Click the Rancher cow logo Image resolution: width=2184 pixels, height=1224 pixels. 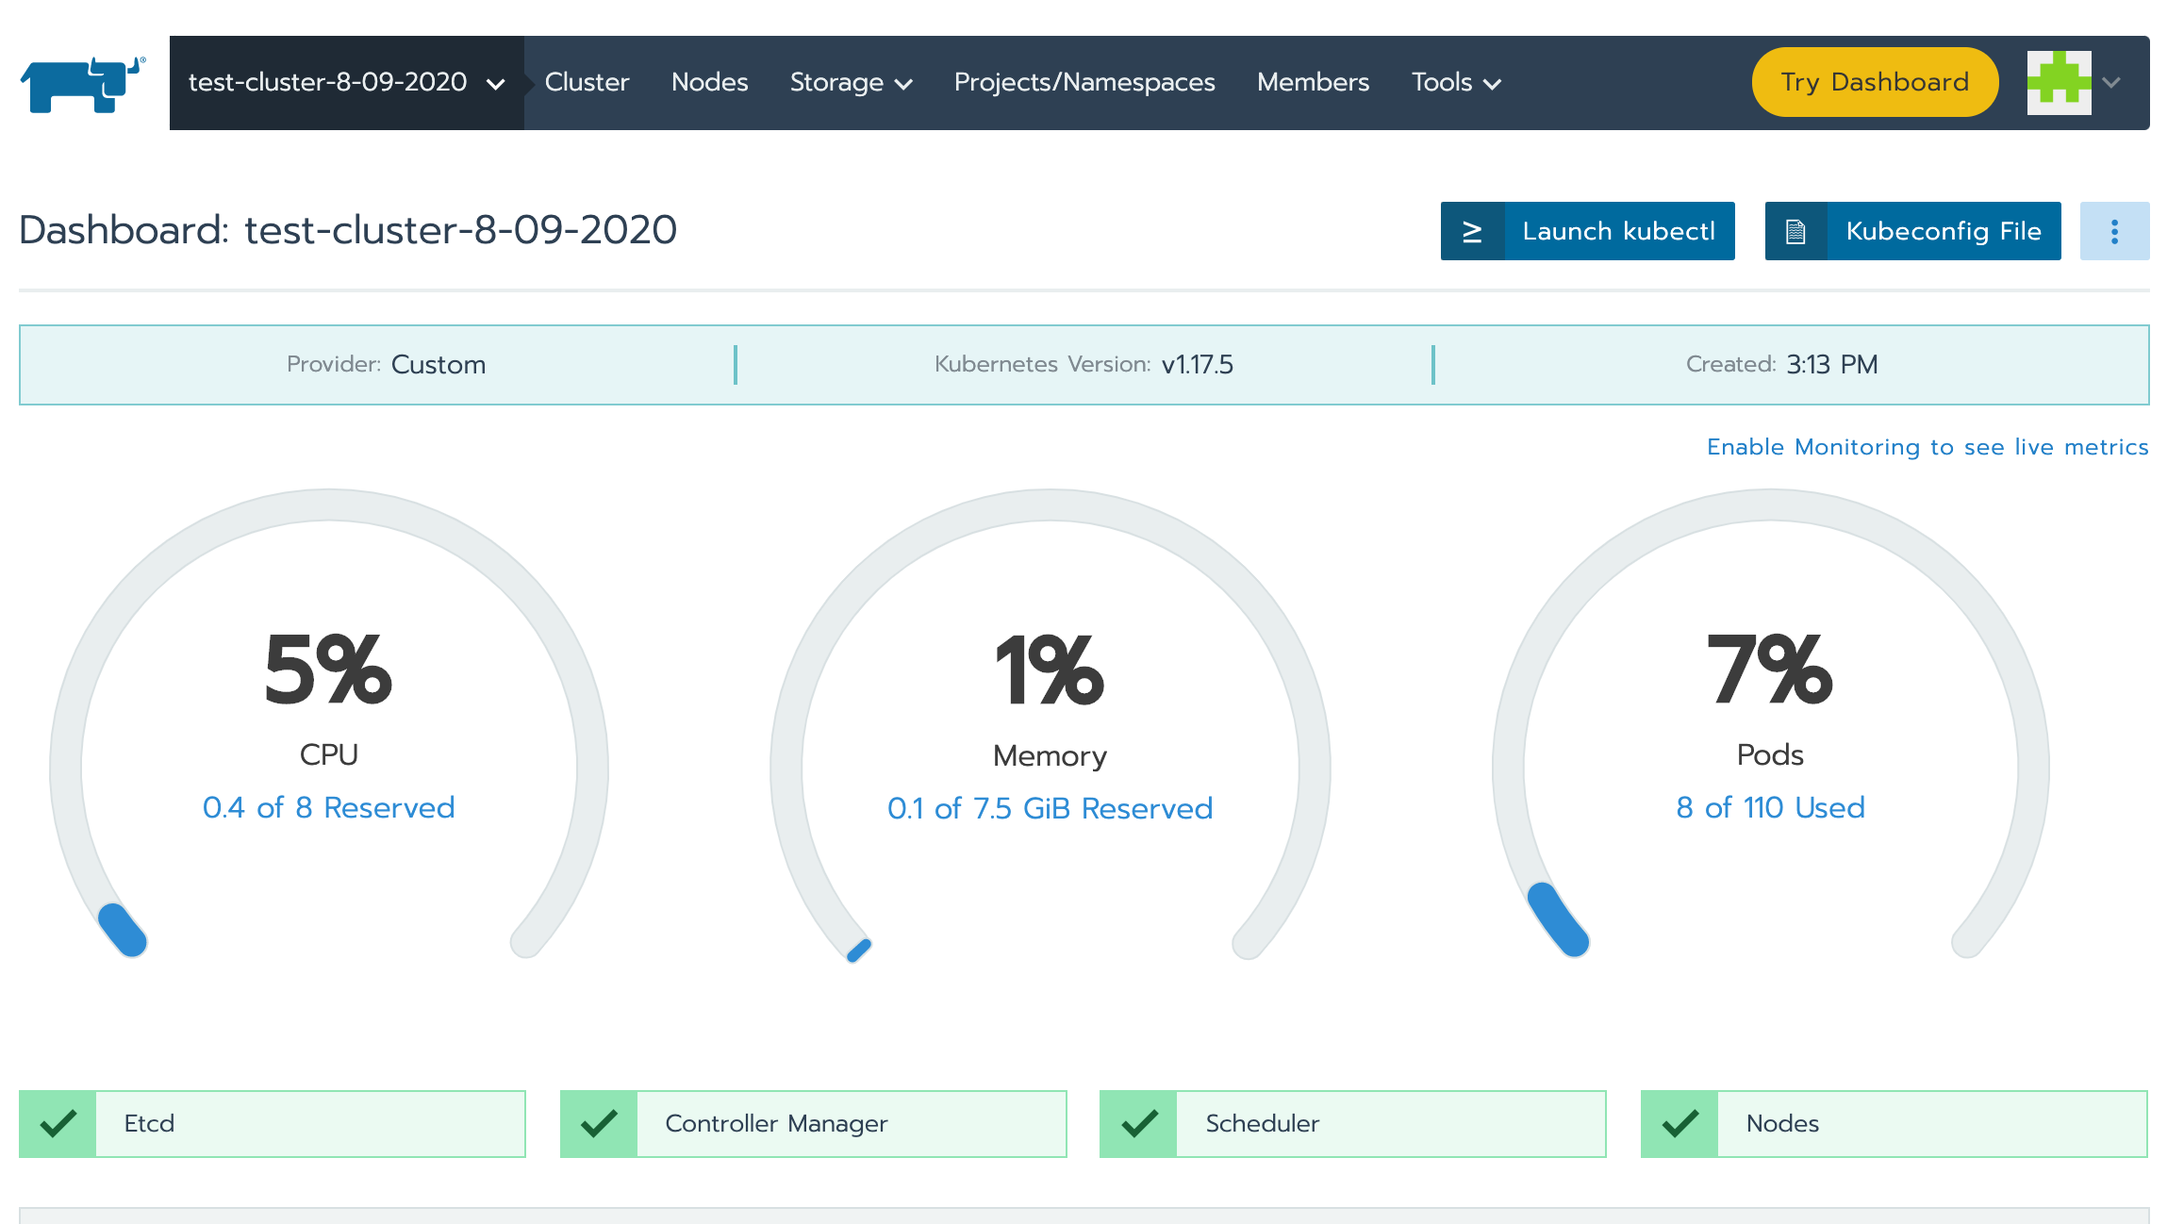click(x=83, y=84)
